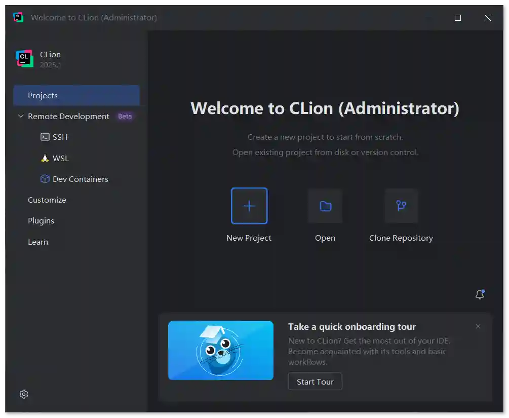Screen dimensions: 509x418
Task: Open the Learn section
Action: (38, 242)
